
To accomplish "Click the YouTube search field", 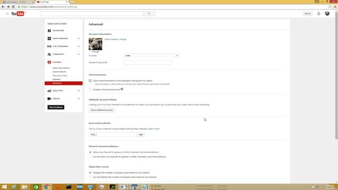I will pyautogui.click(x=92, y=14).
